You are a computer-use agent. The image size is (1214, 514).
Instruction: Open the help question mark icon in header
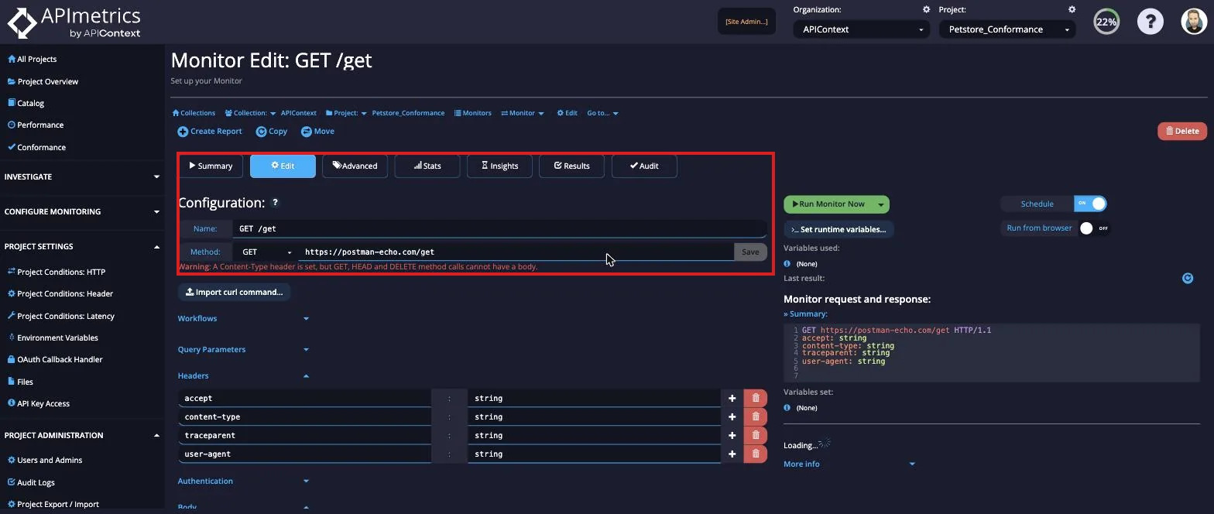(x=1151, y=22)
